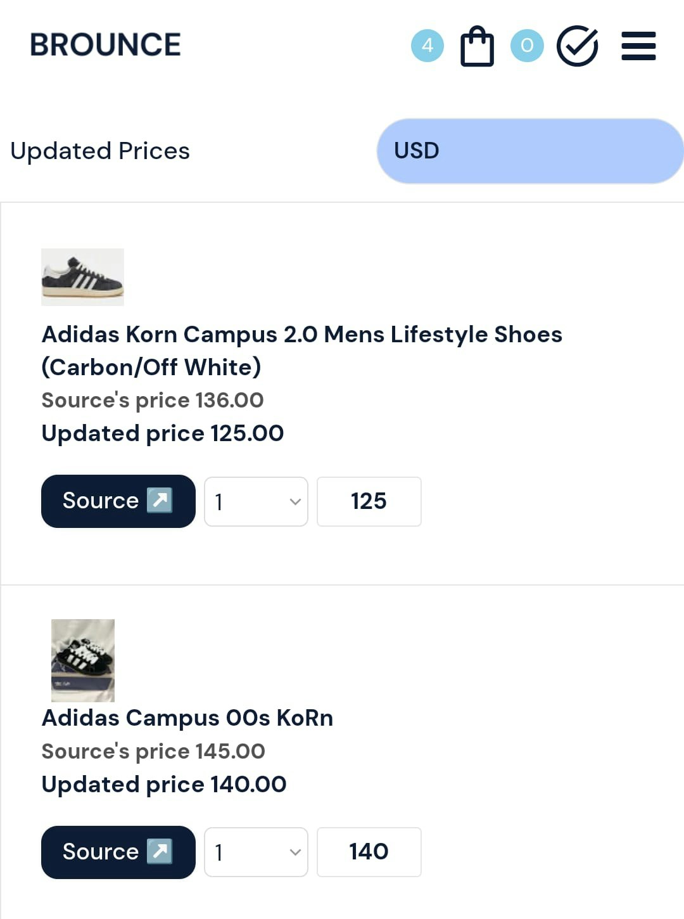This screenshot has height=919, width=684.
Task: Click arrow icon on Korn Campus 2.0 Source button
Action: click(x=160, y=500)
